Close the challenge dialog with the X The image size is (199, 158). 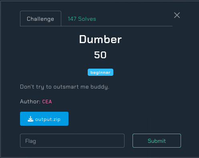177,15
